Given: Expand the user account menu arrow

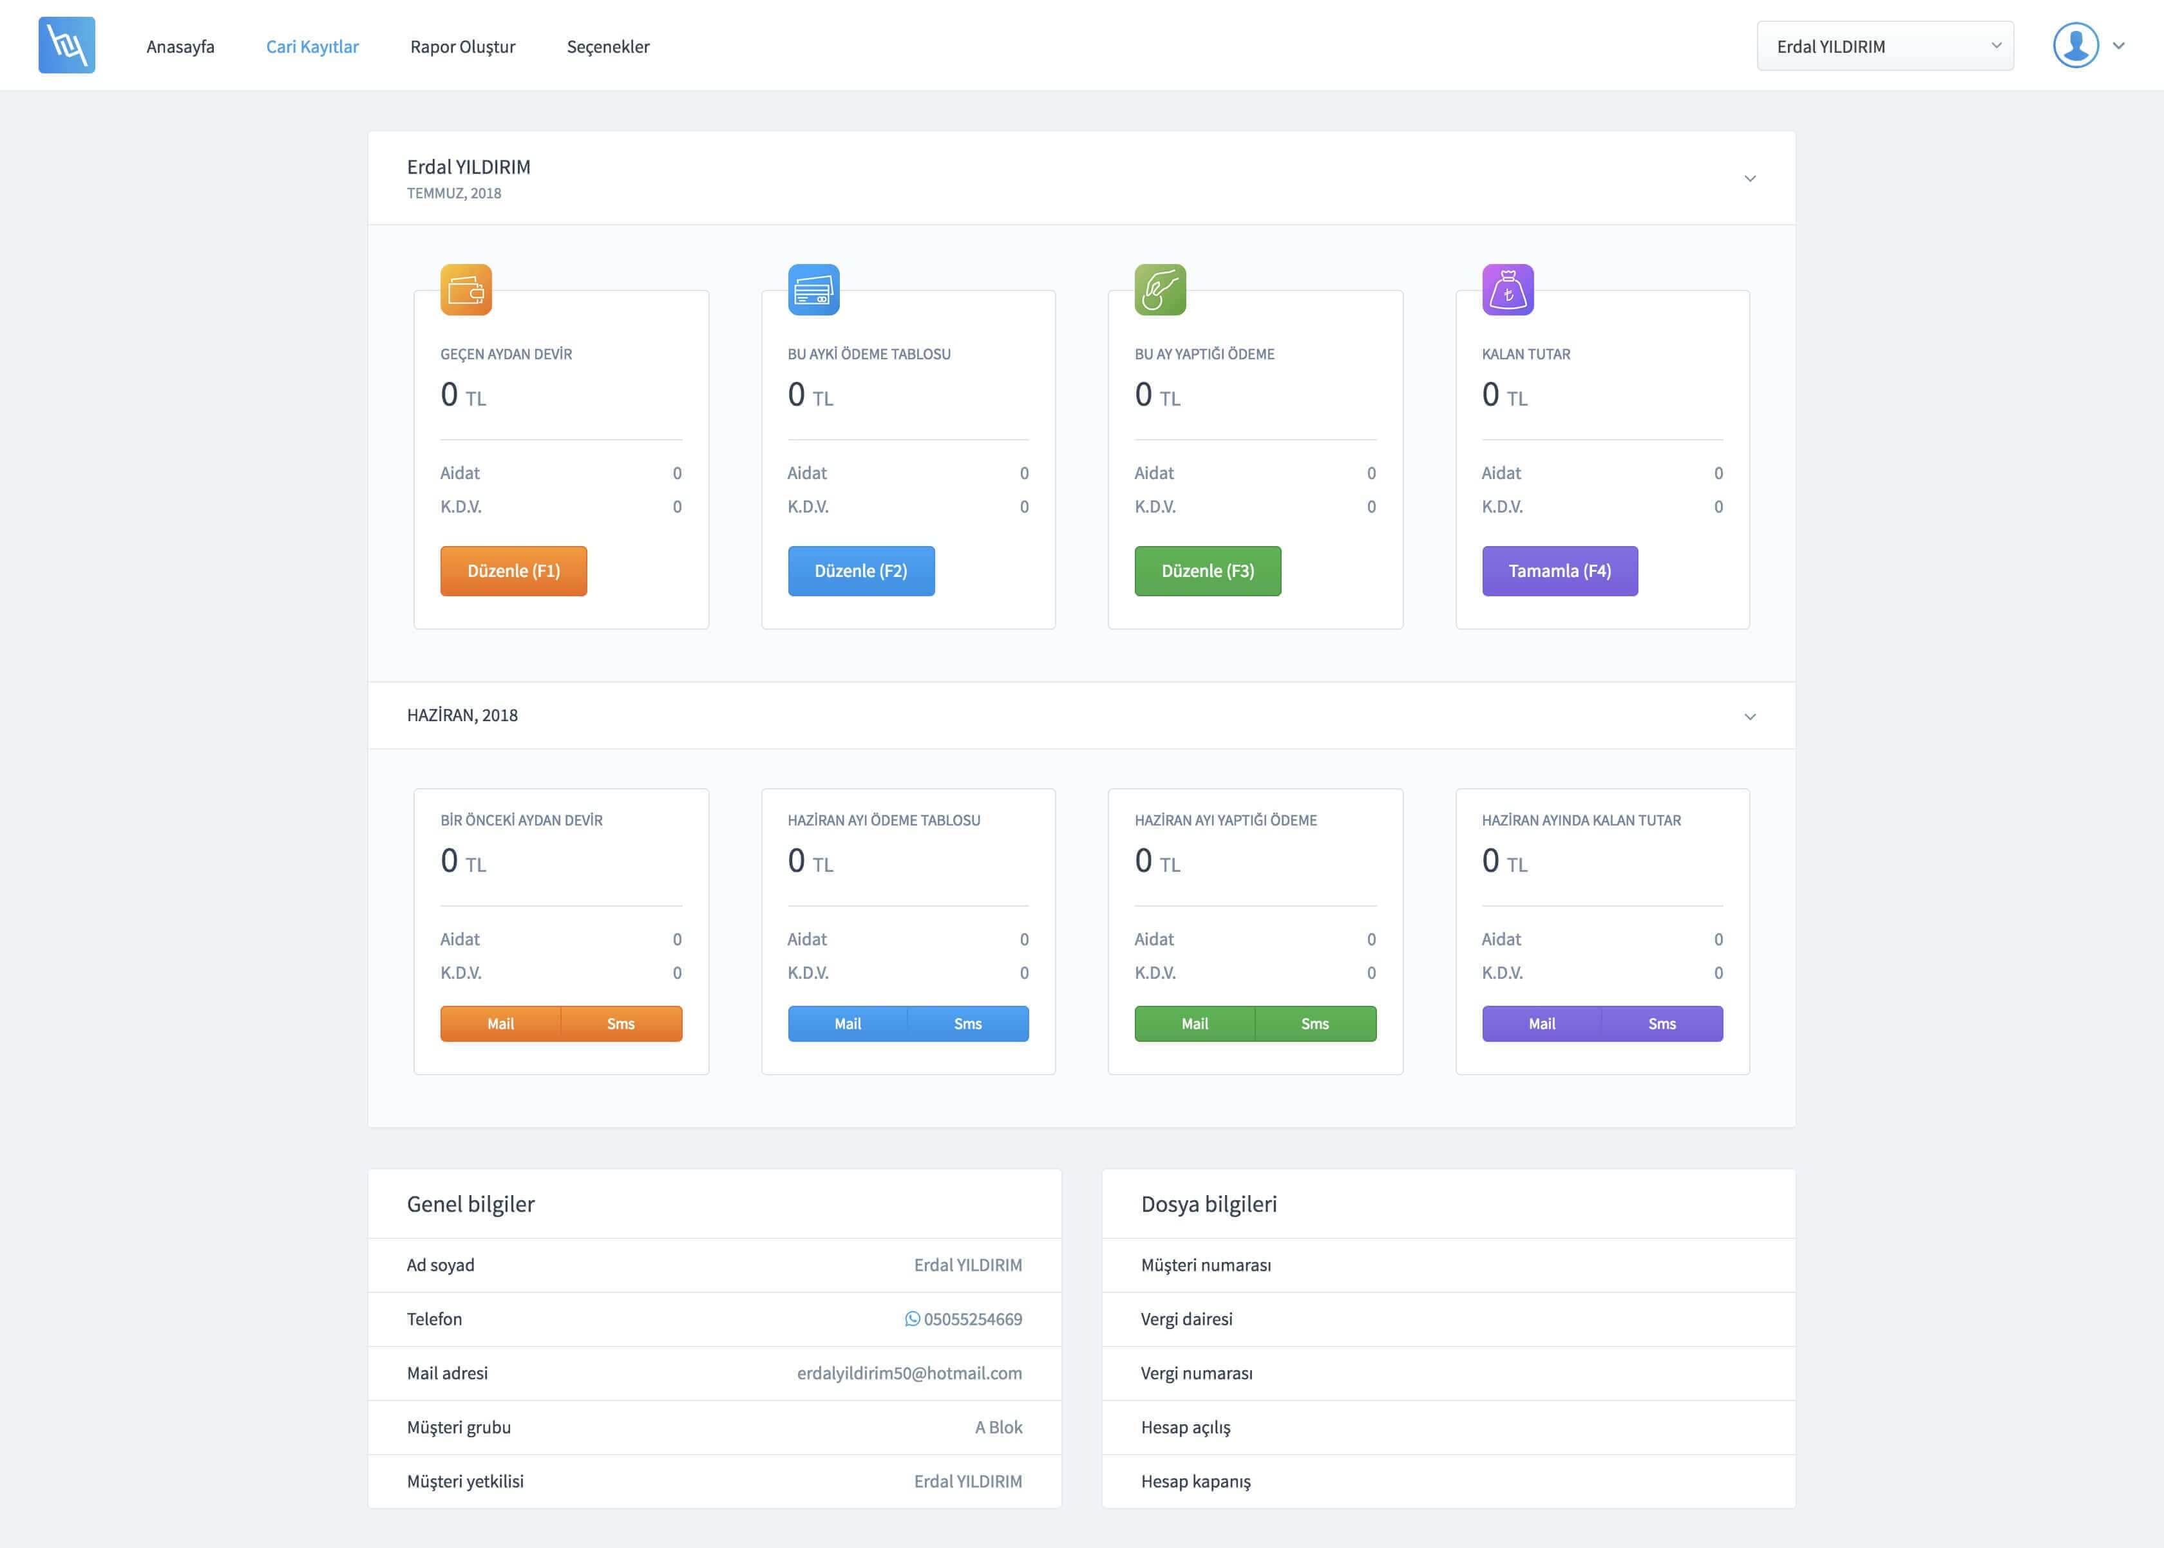Looking at the screenshot, I should pos(2118,46).
